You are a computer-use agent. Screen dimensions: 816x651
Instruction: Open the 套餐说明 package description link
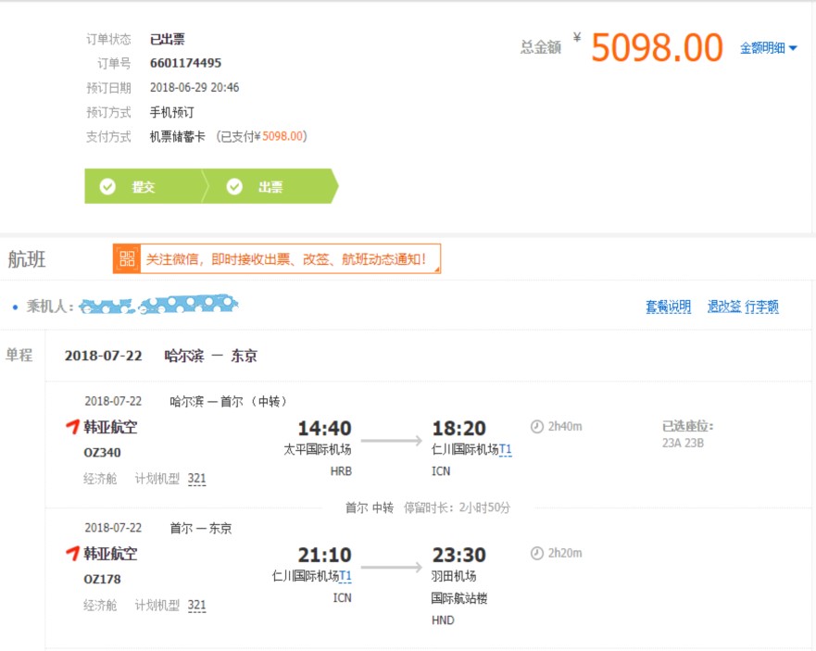(x=668, y=307)
